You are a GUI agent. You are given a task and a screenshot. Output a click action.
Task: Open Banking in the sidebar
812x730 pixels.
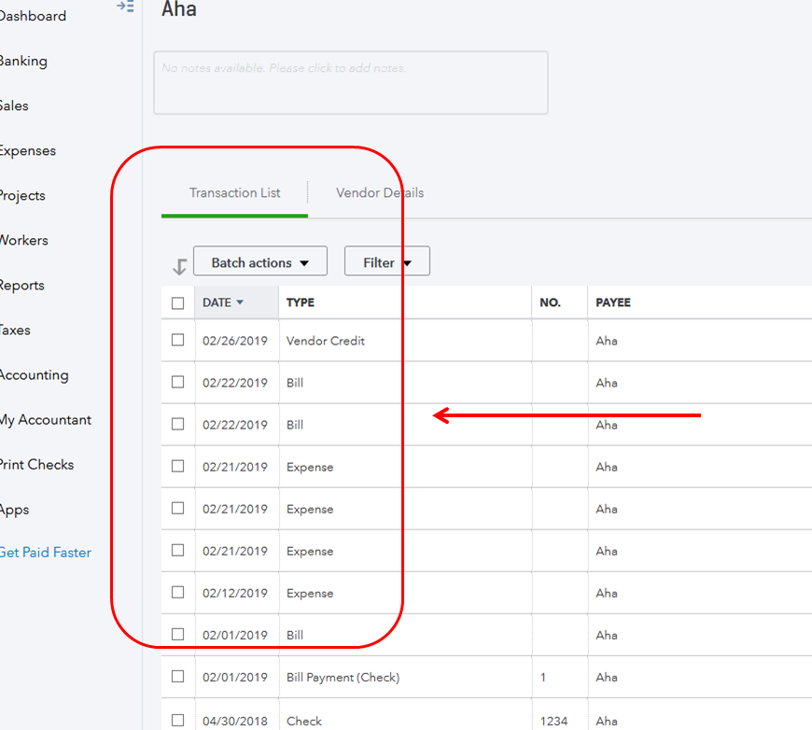click(22, 62)
